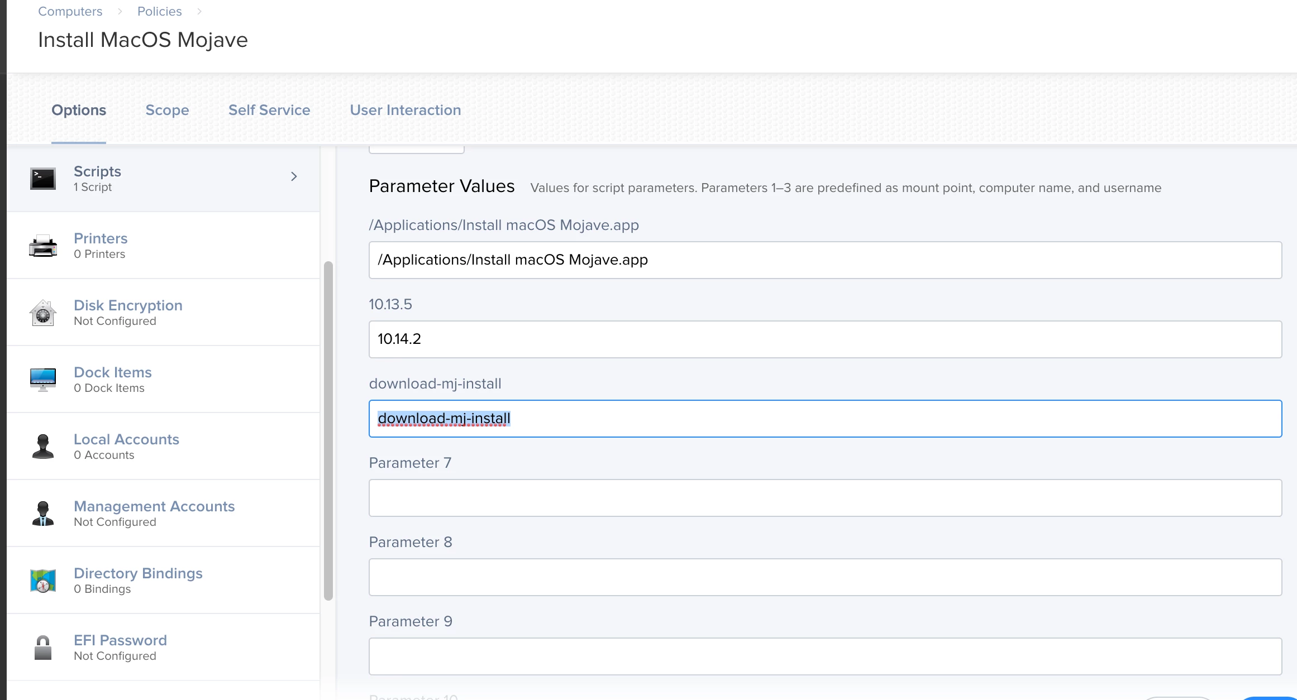Click the '1 Script' count text
The image size is (1297, 700).
[x=93, y=187]
